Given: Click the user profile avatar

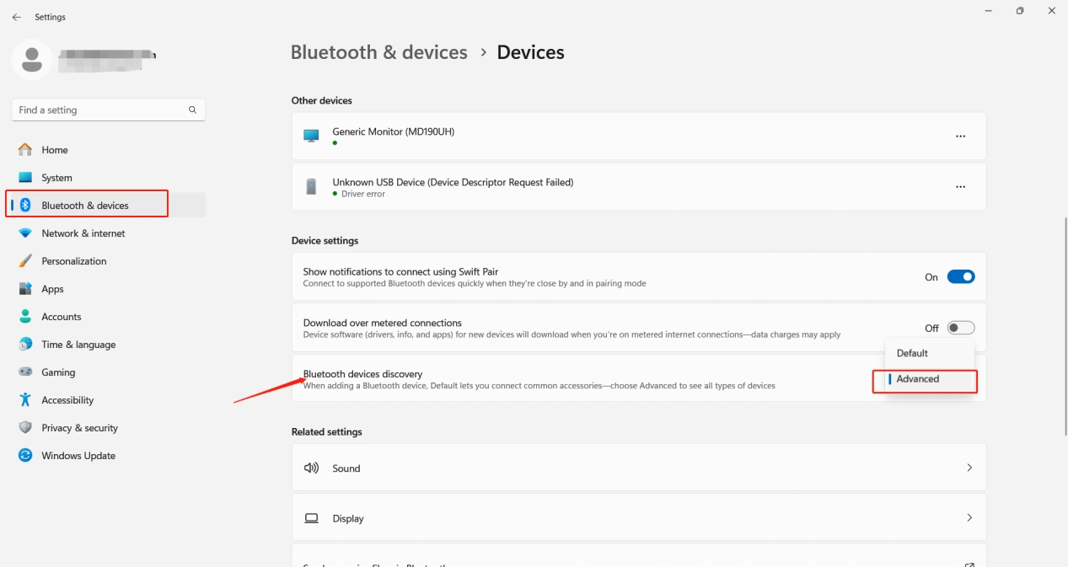Looking at the screenshot, I should pyautogui.click(x=32, y=58).
